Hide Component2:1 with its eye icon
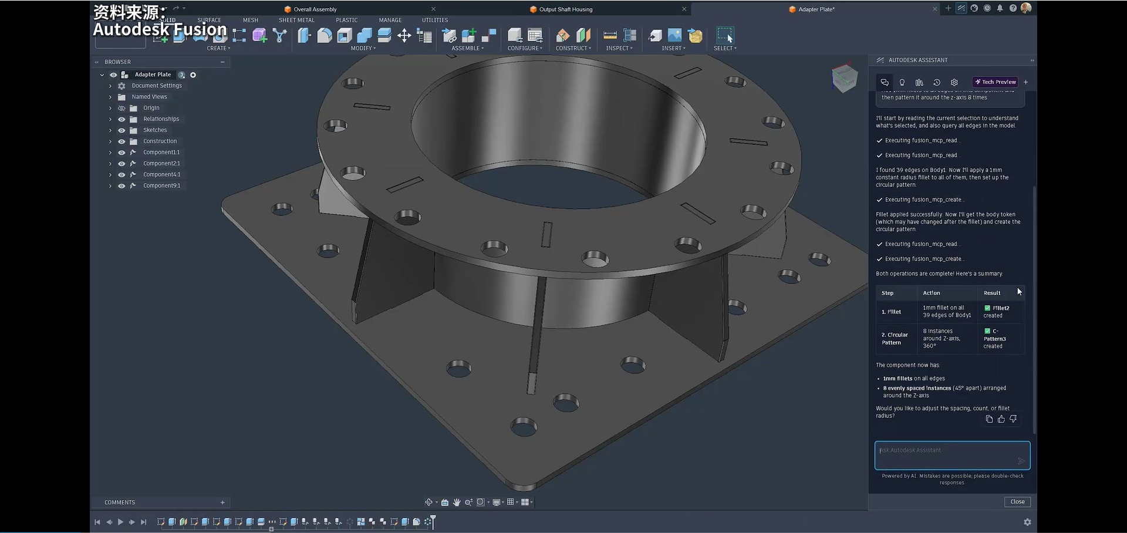 [x=122, y=164]
